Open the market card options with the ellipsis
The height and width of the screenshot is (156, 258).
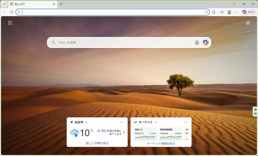coord(186,122)
